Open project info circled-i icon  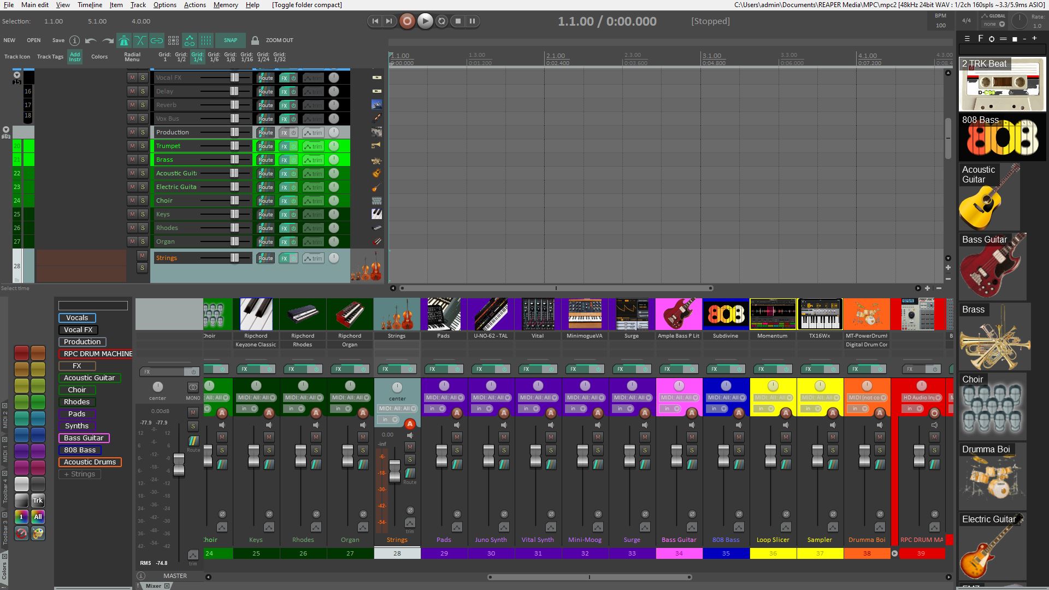tap(75, 40)
